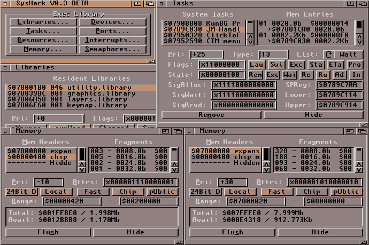Click the Mem Entries scroll-down arrow

tap(359, 42)
